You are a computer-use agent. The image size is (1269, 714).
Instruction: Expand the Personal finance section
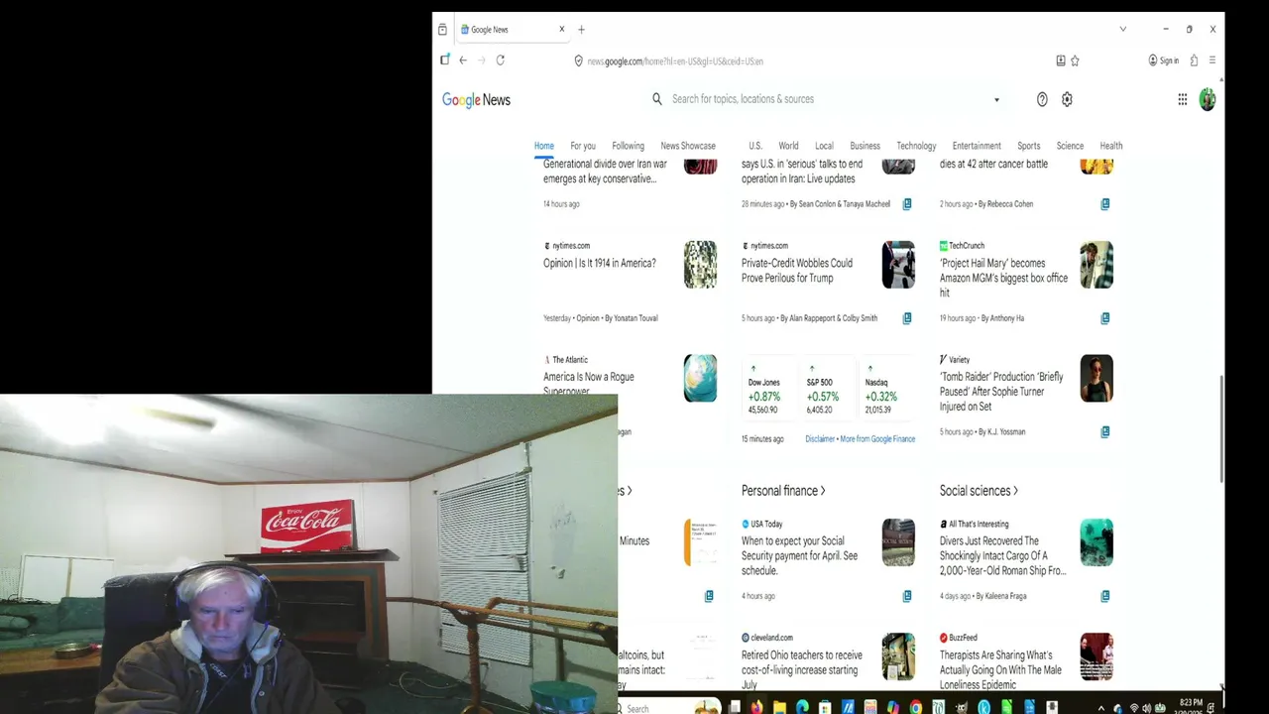(783, 491)
